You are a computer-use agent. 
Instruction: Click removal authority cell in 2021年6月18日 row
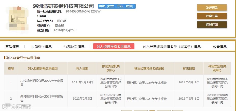[x=217, y=82]
